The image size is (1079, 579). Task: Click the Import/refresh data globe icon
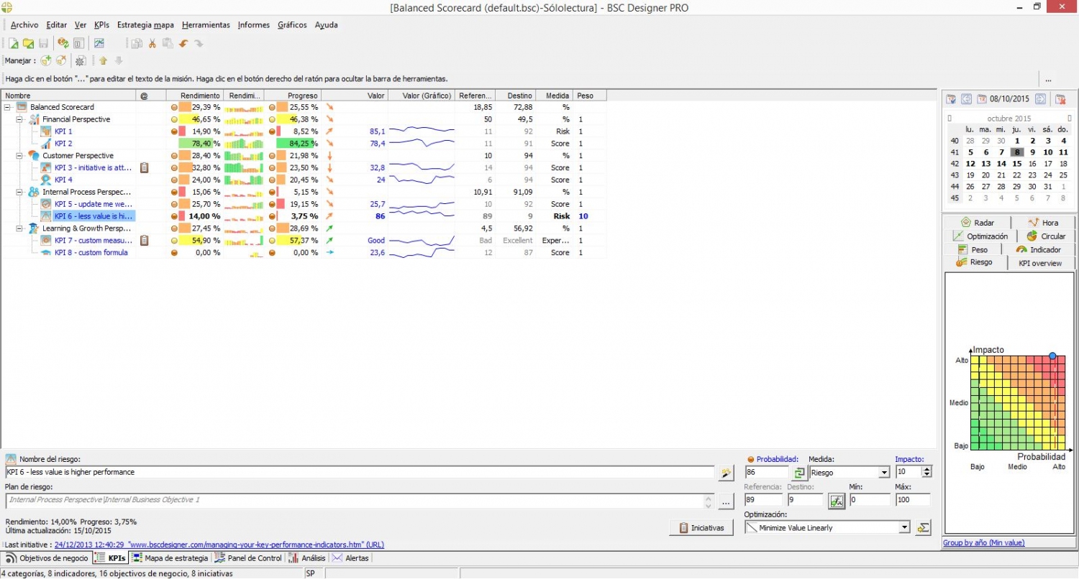pyautogui.click(x=63, y=44)
